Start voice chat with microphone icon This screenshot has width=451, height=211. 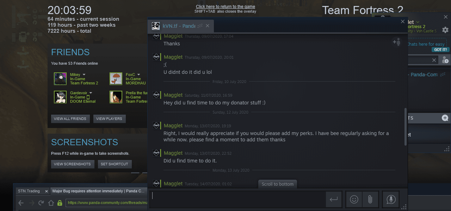[x=391, y=199]
